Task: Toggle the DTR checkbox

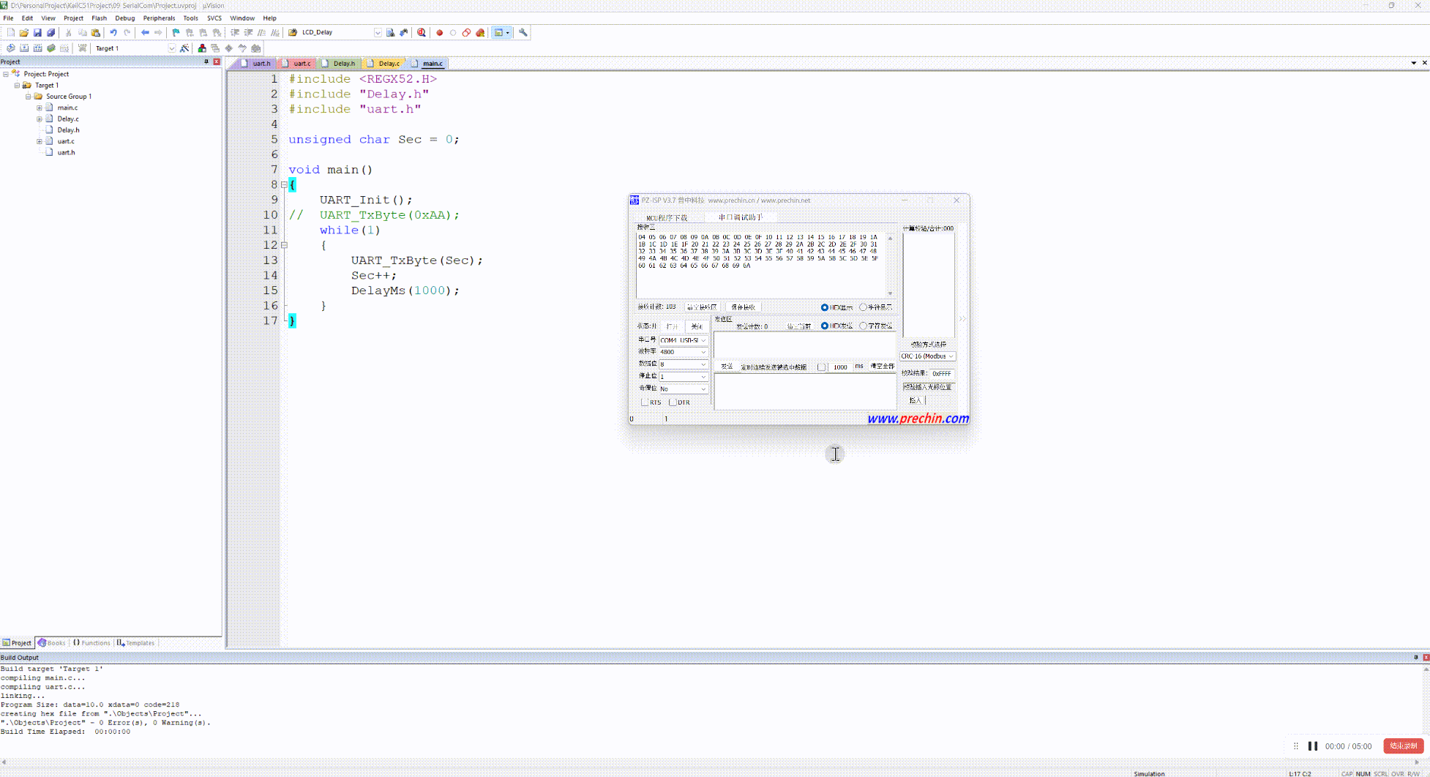Action: [x=672, y=402]
